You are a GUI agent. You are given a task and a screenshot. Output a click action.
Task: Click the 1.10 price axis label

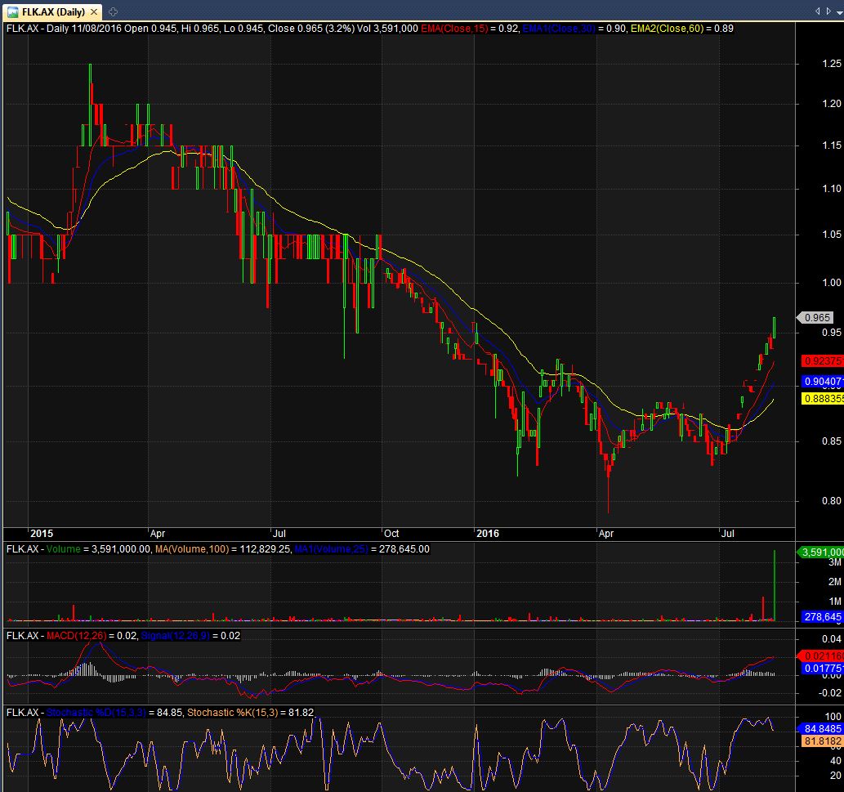point(832,189)
